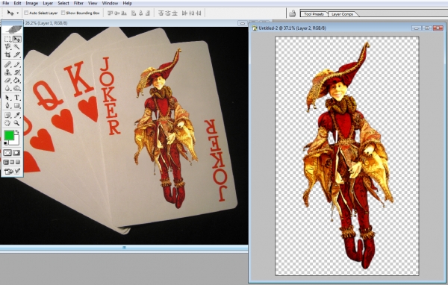Select the Rectangle Shape tool
Viewport: 448px width, 285px height.
17,106
